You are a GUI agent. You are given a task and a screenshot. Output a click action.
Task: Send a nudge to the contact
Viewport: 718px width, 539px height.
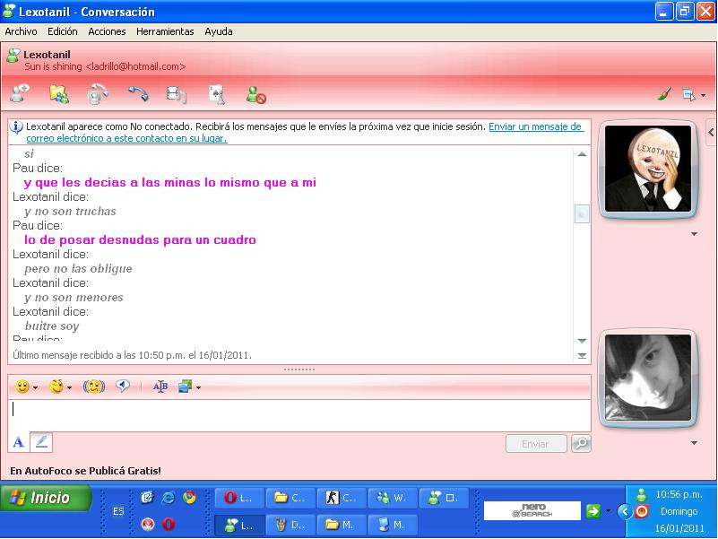tap(93, 387)
